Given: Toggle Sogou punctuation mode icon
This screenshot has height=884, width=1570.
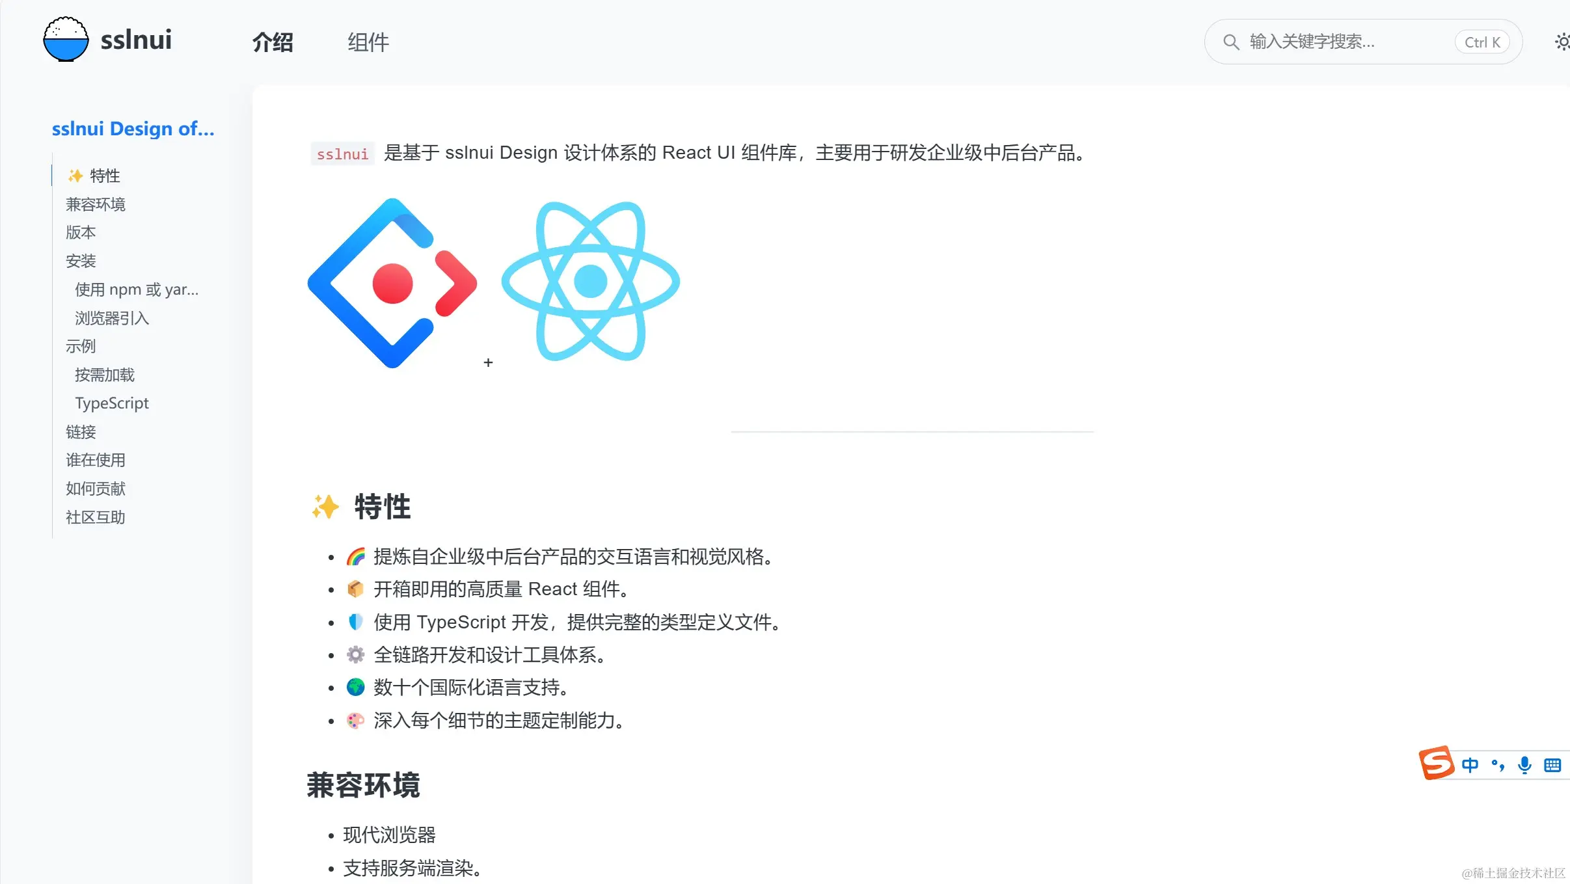Looking at the screenshot, I should coord(1498,765).
